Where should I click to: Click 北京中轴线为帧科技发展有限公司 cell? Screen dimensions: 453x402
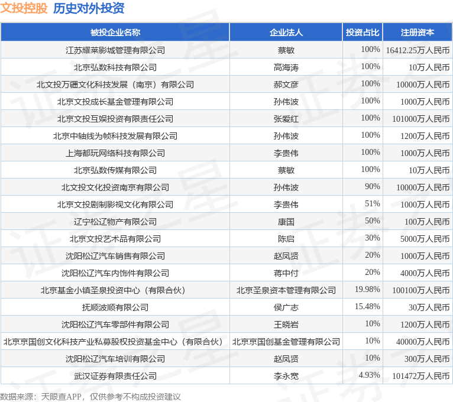115,136
